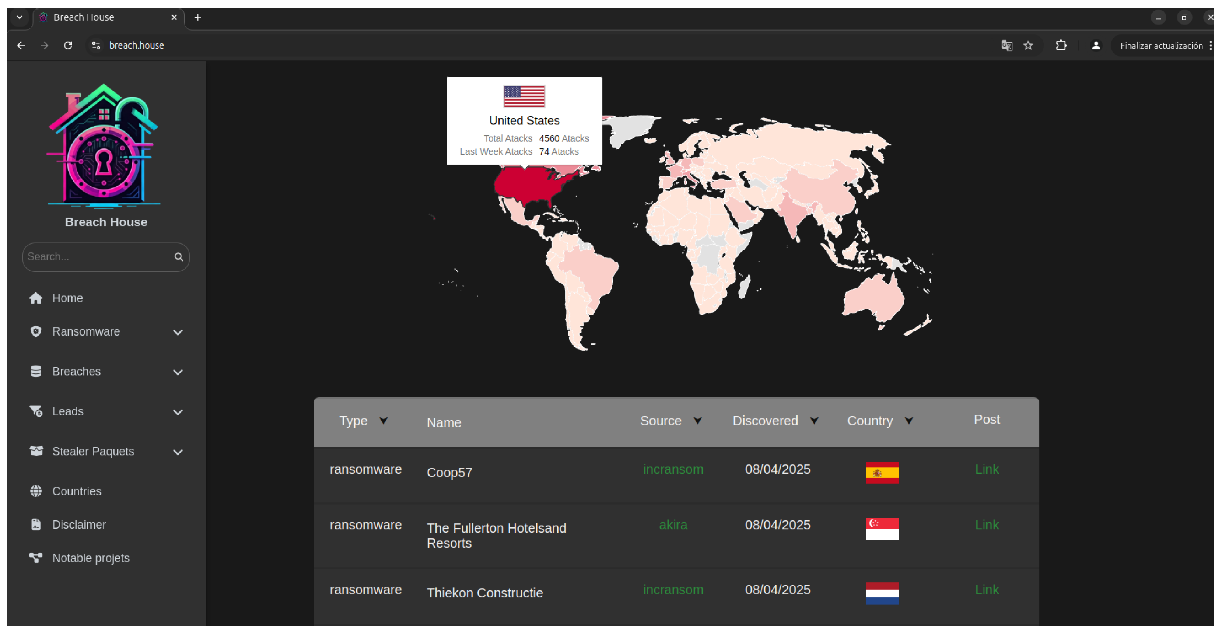This screenshot has width=1222, height=635.
Task: Open the Type column filter dropdown
Action: [x=383, y=421]
